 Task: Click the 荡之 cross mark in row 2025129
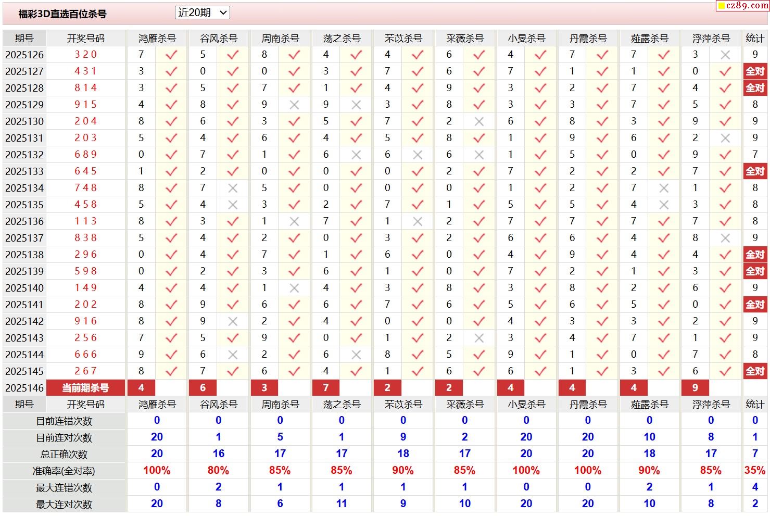[x=356, y=105]
